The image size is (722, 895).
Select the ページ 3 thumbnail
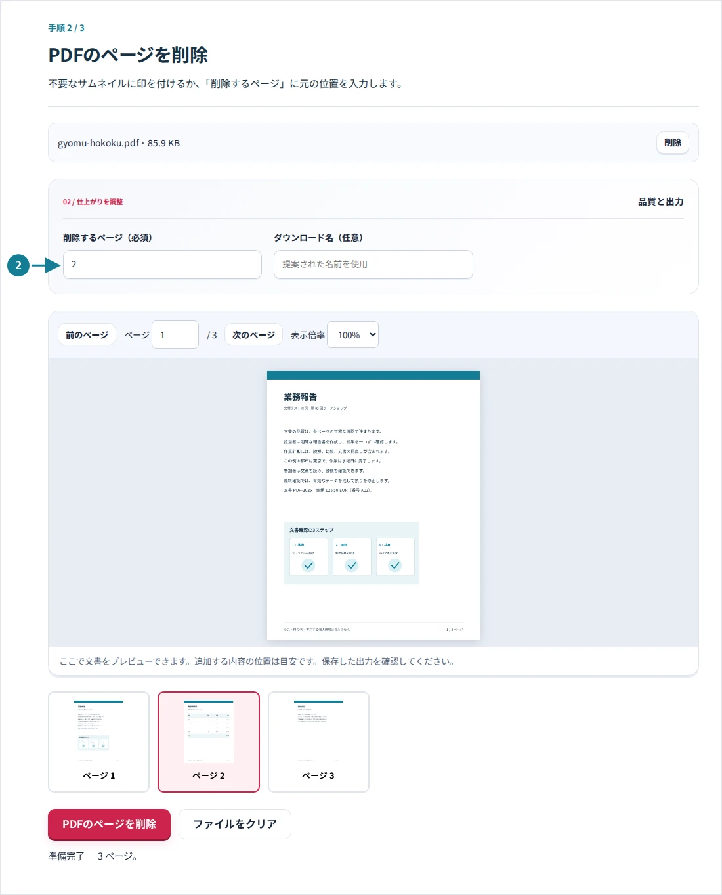318,742
